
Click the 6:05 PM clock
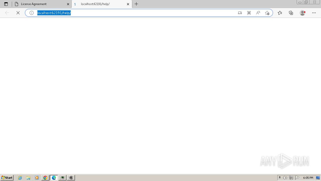(308, 178)
